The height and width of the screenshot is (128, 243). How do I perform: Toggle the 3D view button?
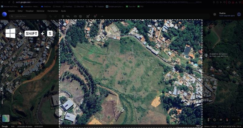(x=221, y=120)
